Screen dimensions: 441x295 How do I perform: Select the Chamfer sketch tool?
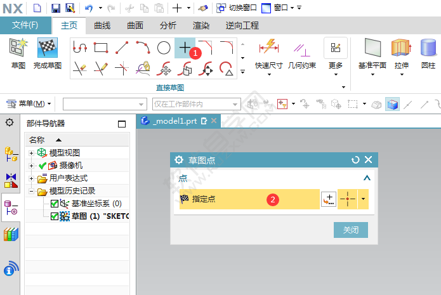[206, 47]
